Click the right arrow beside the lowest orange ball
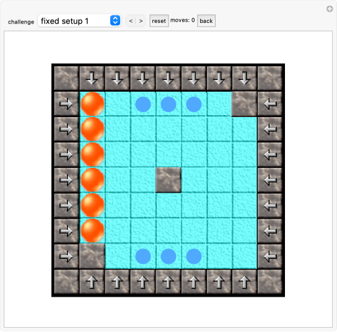Viewport: 337px width, 332px height. [66, 231]
